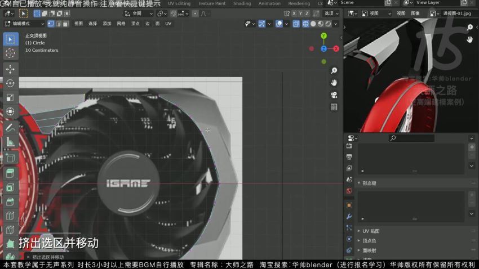Toggle X-ray display button
479x269 pixels.
coord(296,24)
